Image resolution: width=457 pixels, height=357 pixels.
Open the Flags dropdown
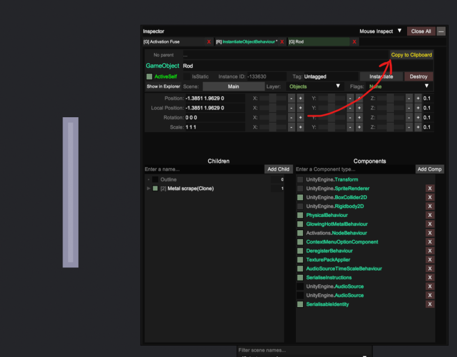399,87
